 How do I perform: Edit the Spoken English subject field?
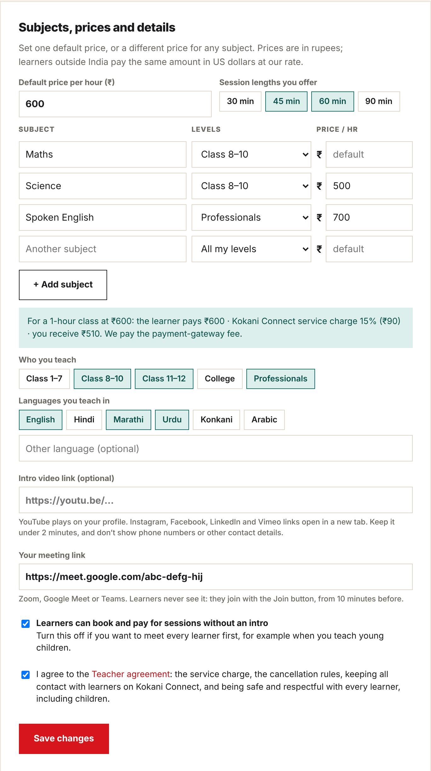102,217
